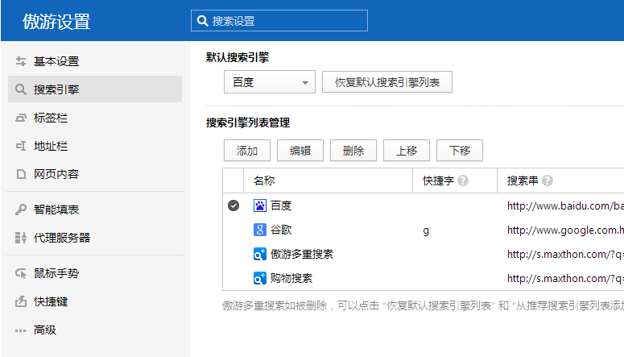Click the tab bar sidebar icon
Screen dimensions: 624x357
pos(21,118)
